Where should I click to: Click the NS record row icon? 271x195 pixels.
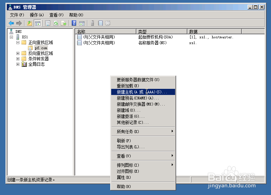tap(79, 43)
